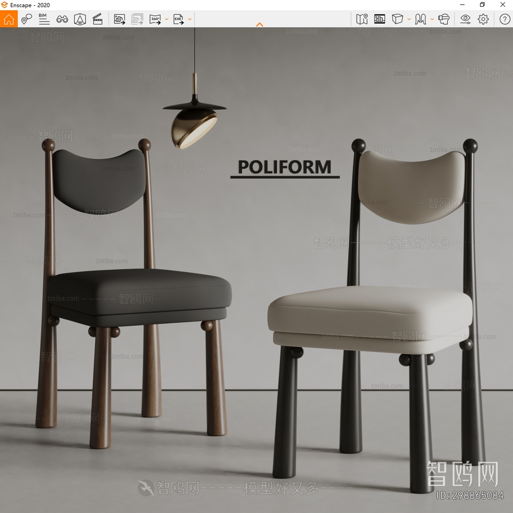Click the Screenshot export icon
513x513 pixels.
120,19
